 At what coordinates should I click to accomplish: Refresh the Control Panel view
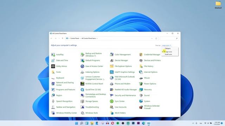pos(156,38)
